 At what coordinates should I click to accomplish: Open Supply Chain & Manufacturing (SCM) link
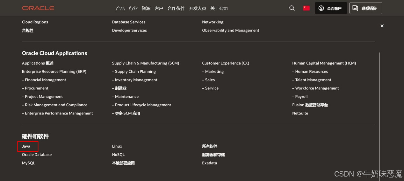coord(146,63)
